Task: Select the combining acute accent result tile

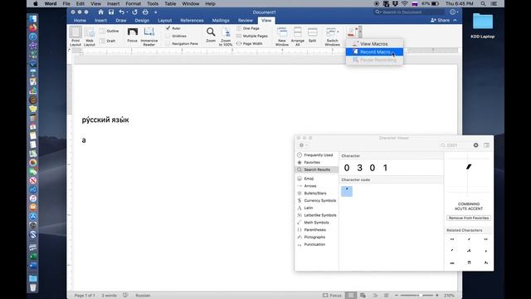Action: tap(347, 191)
